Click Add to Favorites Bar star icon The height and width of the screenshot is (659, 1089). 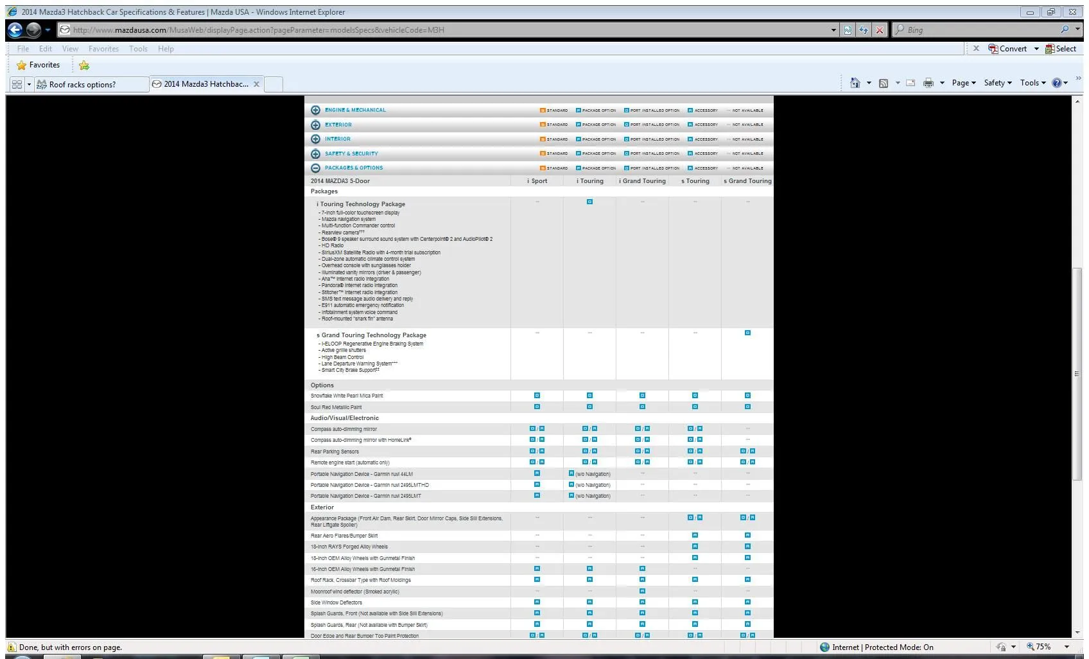point(84,65)
